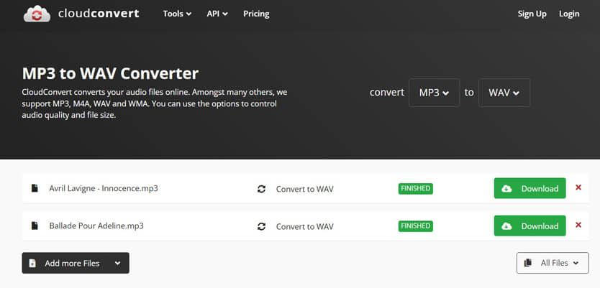Select the Ballade Pour Adeline.mp3 file name

coord(96,226)
